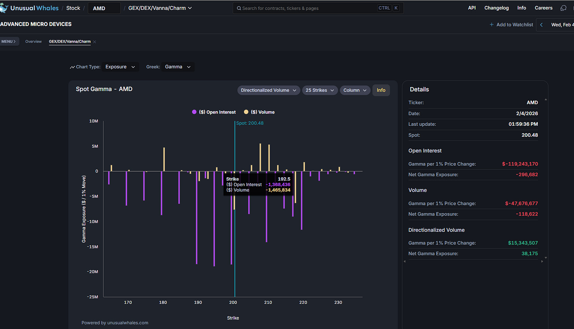The width and height of the screenshot is (574, 329).
Task: Click the yellow Volume color dot
Action: [x=246, y=112]
